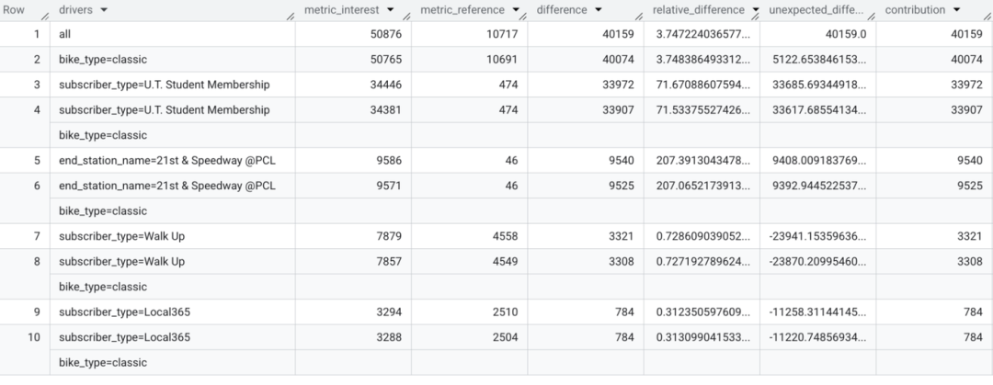Grab the Row column resize handle
The width and height of the screenshot is (993, 385).
[45, 17]
